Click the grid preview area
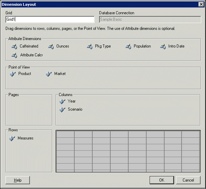Screen dimensions: 206x189 128,151
